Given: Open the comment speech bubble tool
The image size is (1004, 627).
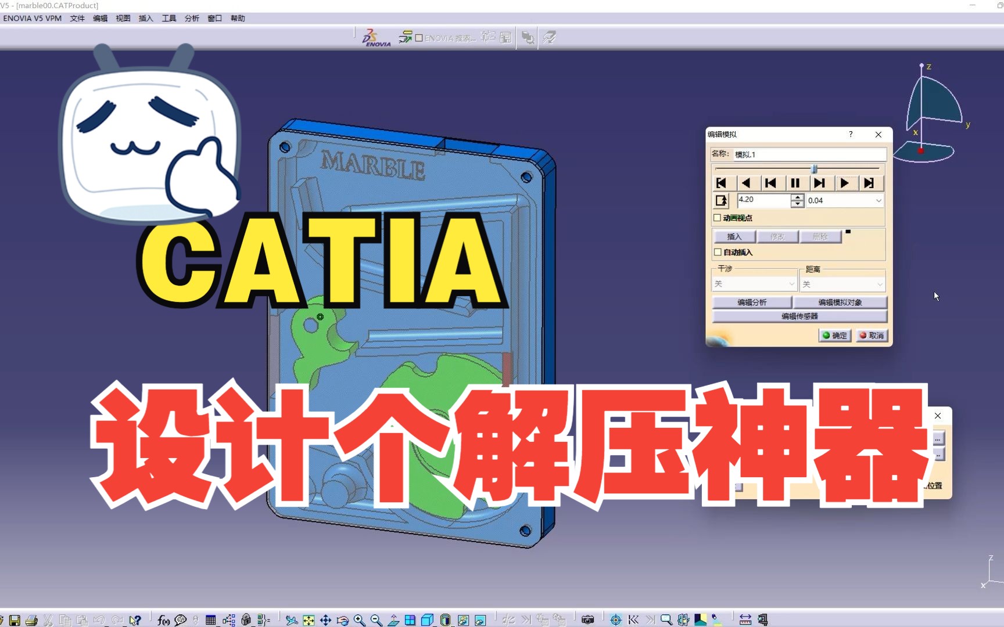Looking at the screenshot, I should pos(180,620).
